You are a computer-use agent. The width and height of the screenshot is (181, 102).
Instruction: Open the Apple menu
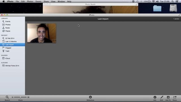click(x=4, y=1)
